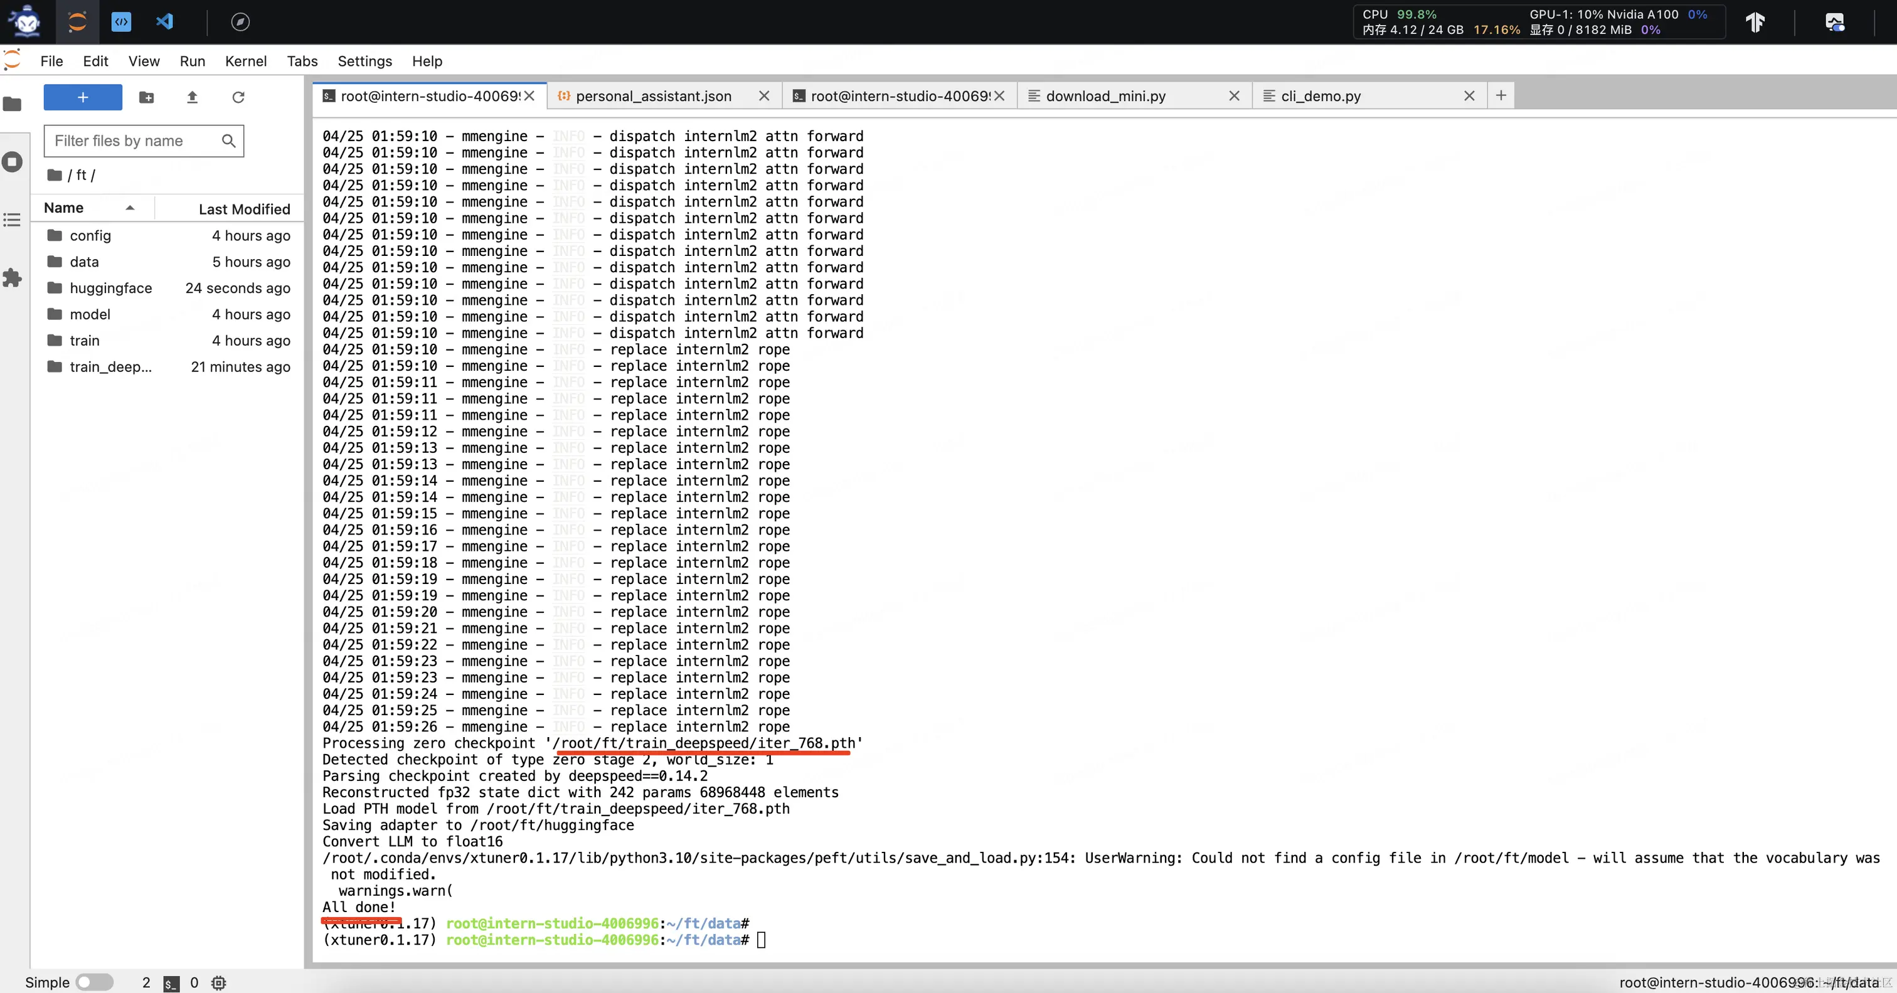
Task: Refresh the file browser list
Action: (x=238, y=97)
